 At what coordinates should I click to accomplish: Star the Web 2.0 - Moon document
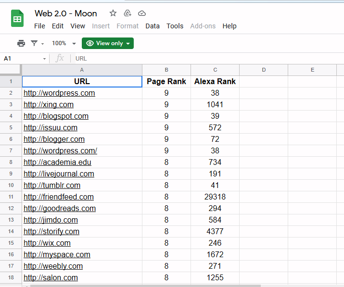[x=113, y=13]
